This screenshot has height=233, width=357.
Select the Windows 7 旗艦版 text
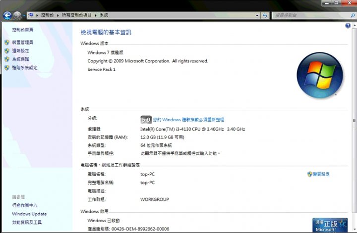(x=105, y=52)
